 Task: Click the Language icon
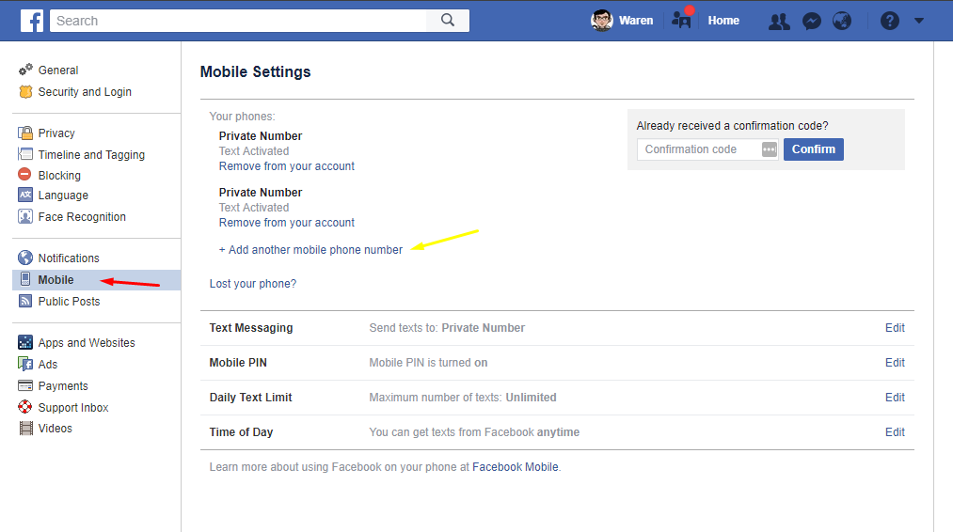point(25,195)
